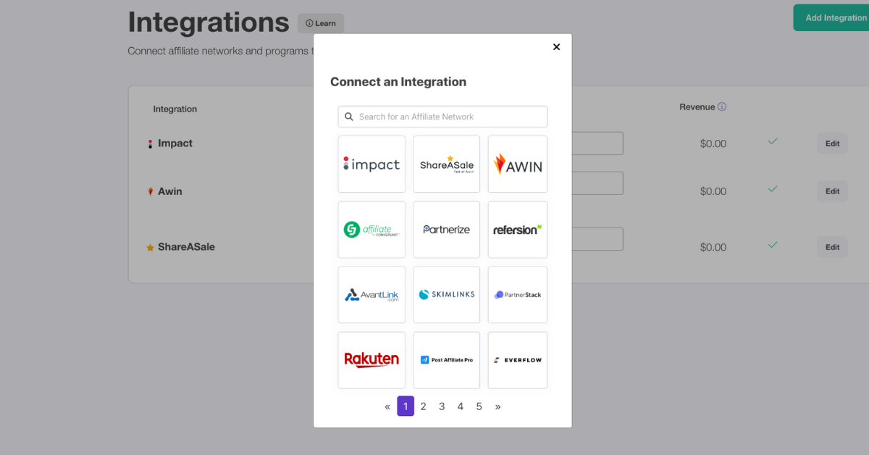Screen dimensions: 869x455
Task: Select the Refersion network card
Action: 518,230
